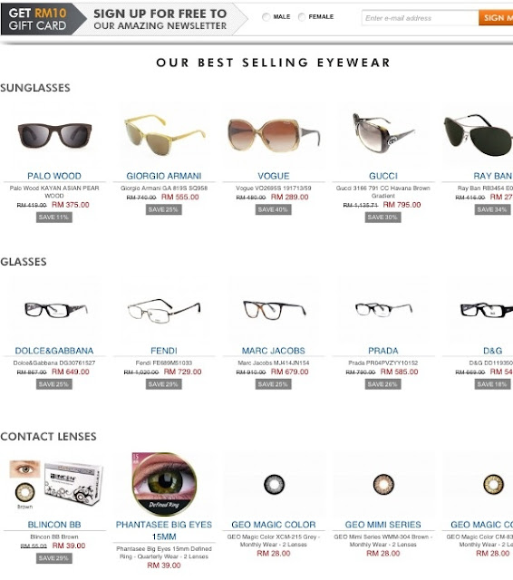
Task: Open the Palo Wood sunglasses thumbnail
Action: (x=54, y=136)
